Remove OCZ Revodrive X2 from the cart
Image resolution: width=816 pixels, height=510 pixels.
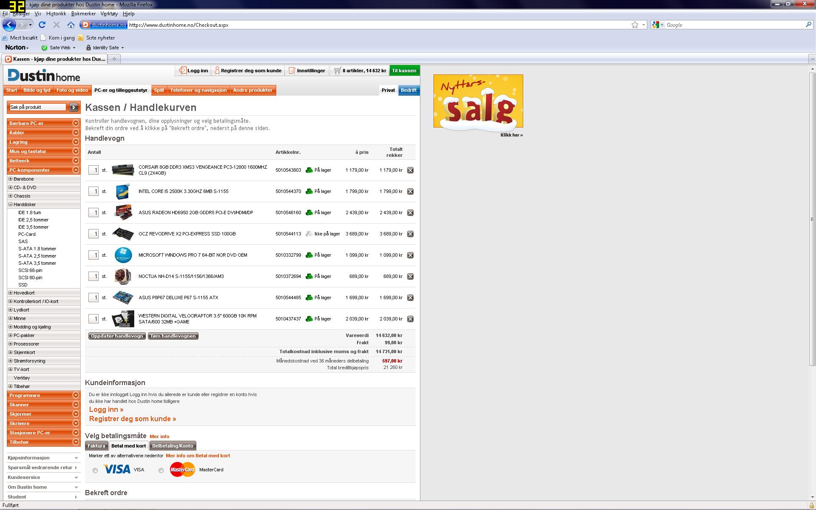[x=410, y=234]
